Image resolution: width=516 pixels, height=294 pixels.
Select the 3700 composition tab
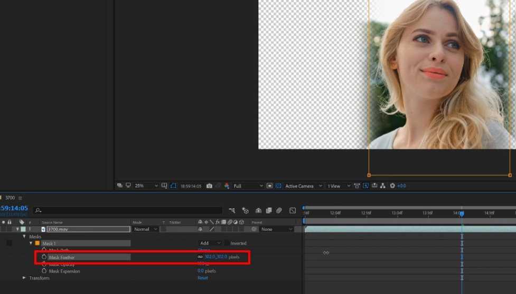click(10, 198)
